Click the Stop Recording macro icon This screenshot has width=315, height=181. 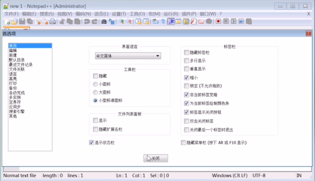coord(226,21)
